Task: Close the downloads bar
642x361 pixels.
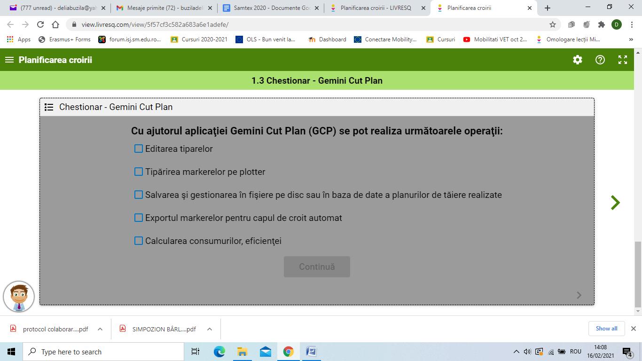Action: [x=633, y=329]
